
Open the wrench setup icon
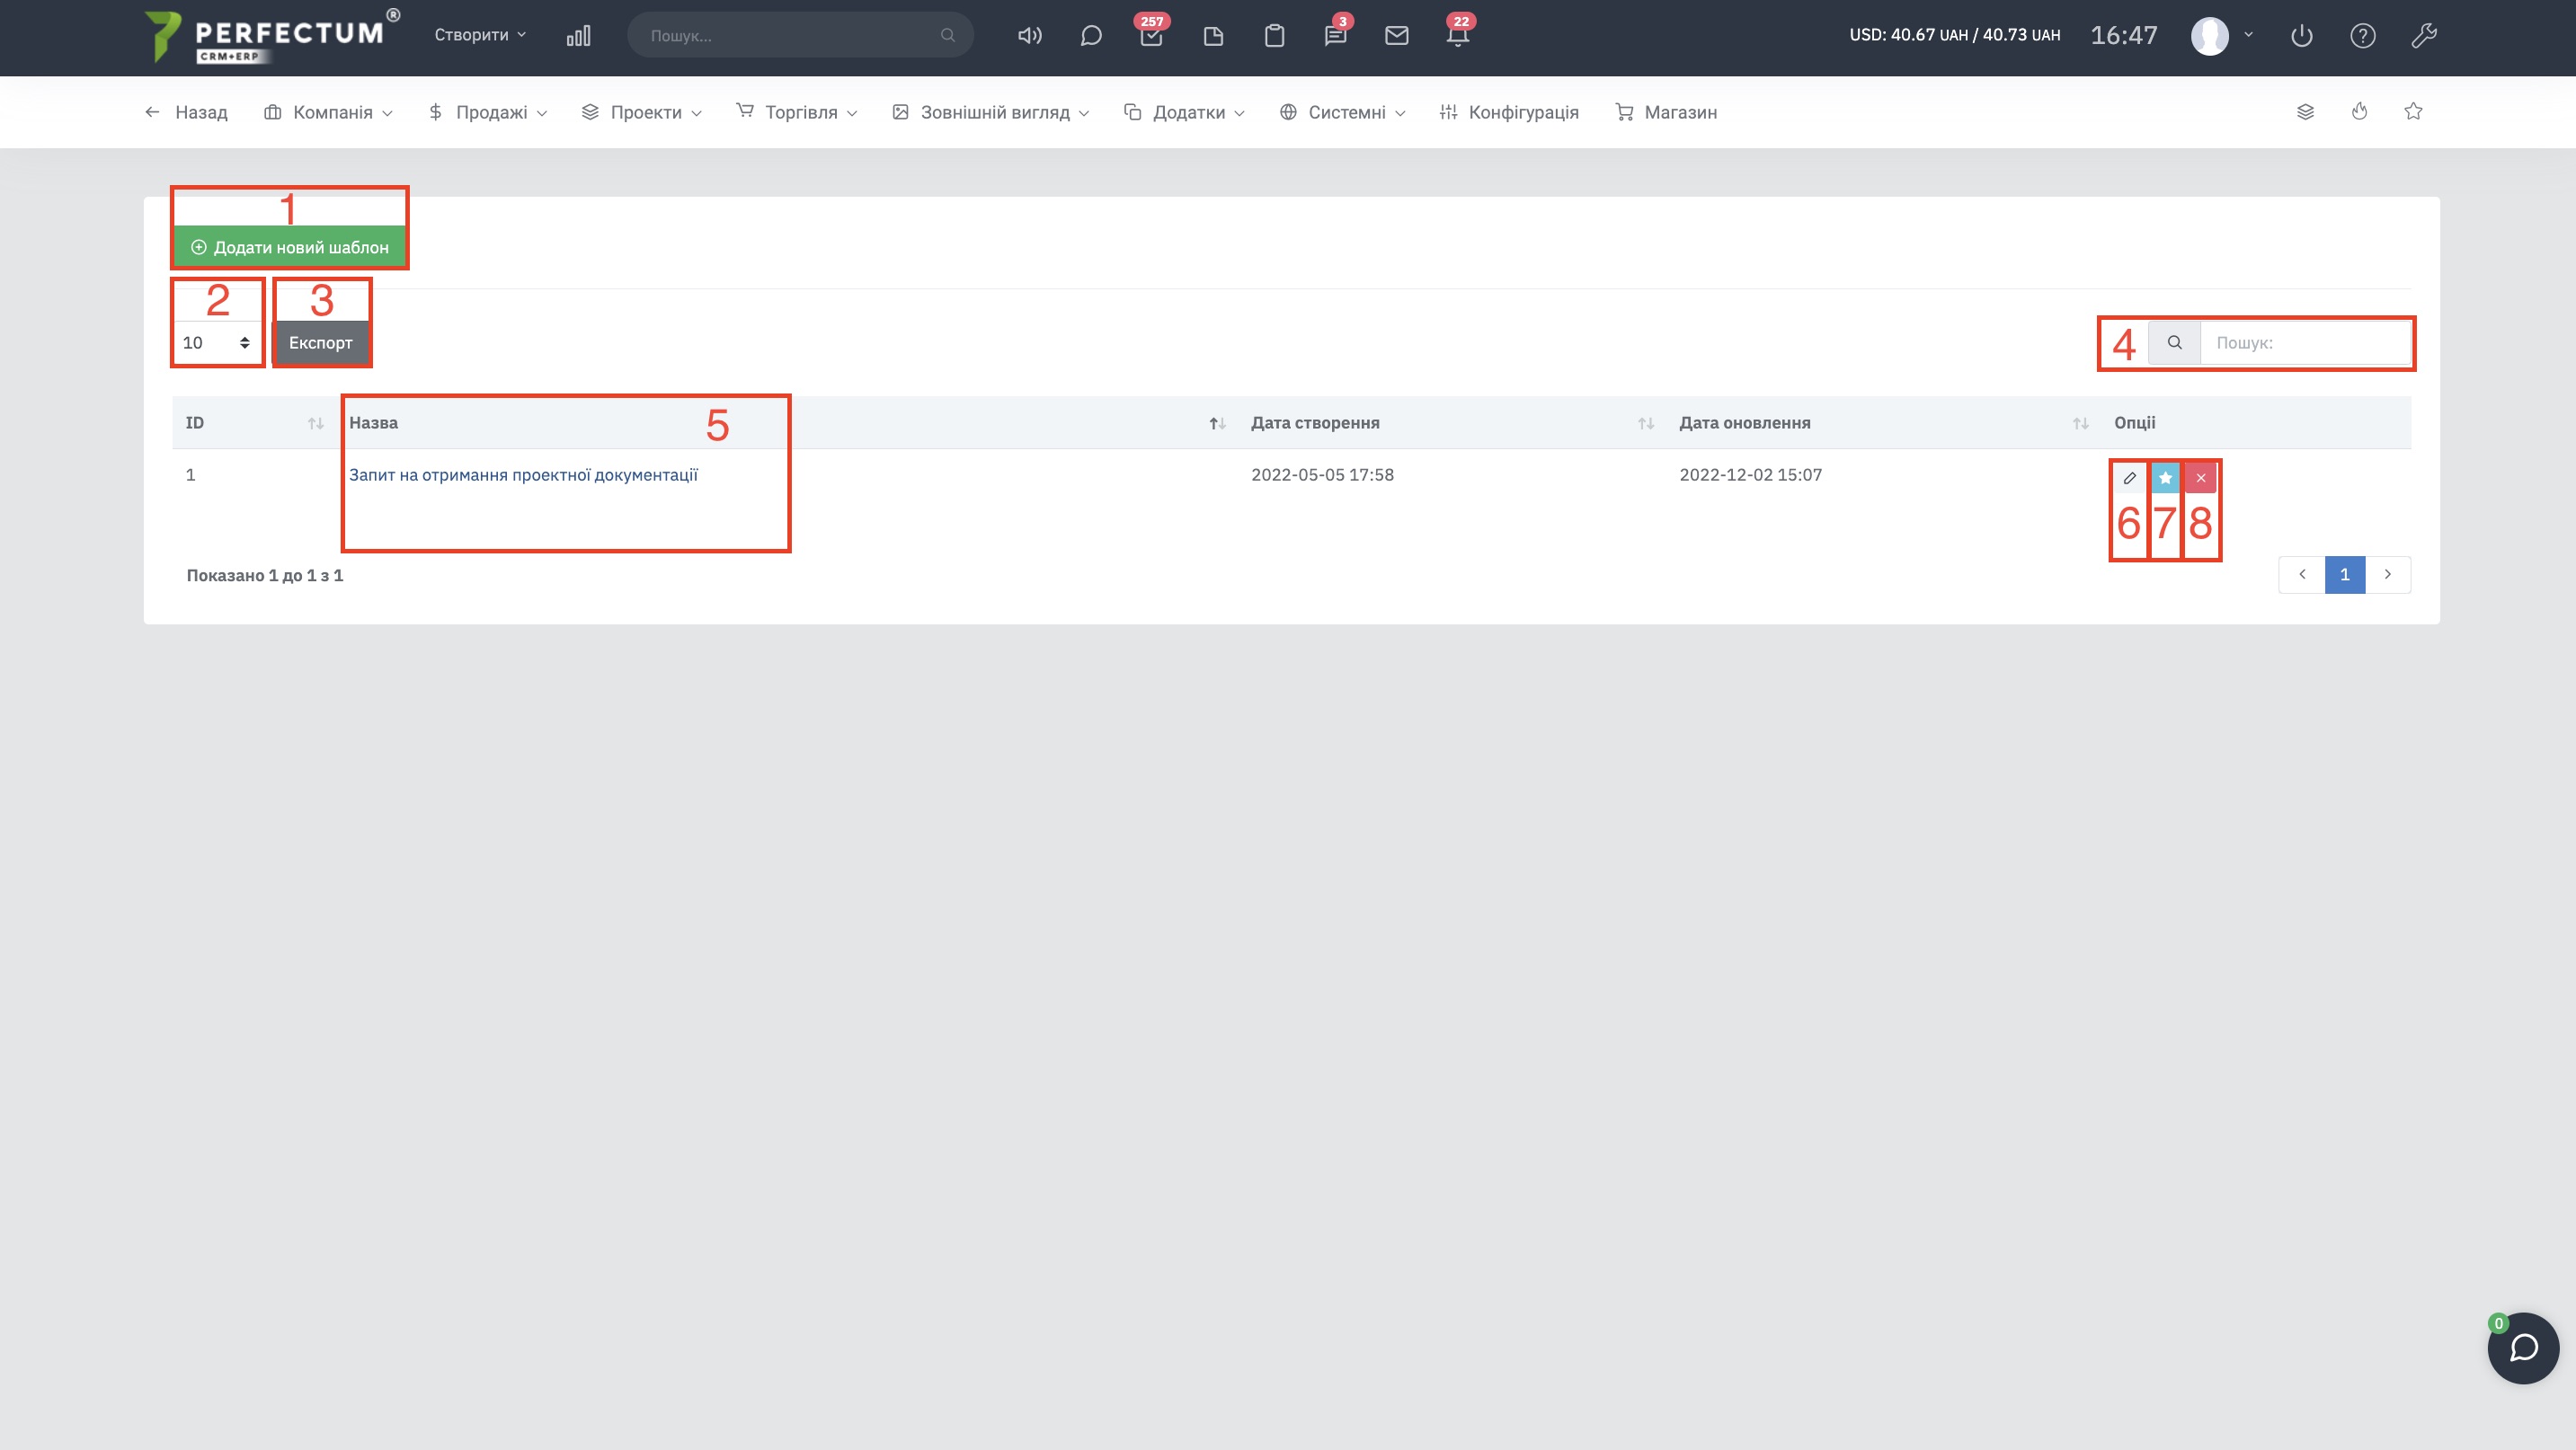click(x=2424, y=36)
